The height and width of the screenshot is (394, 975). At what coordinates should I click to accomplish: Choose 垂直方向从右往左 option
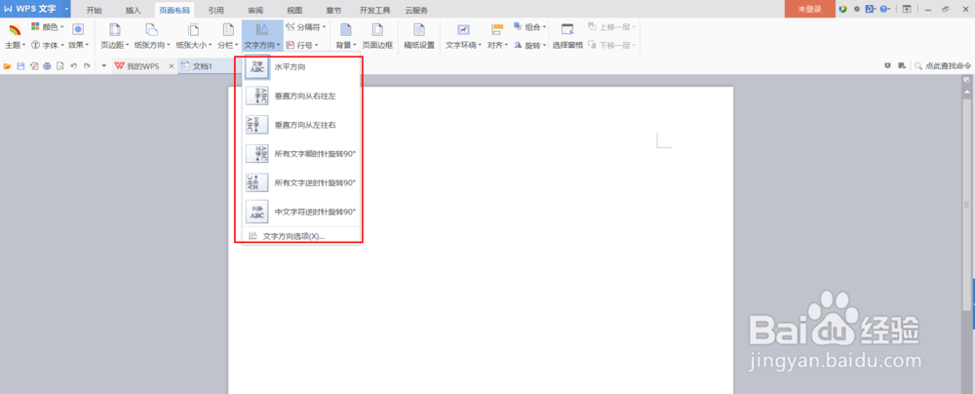pos(301,96)
